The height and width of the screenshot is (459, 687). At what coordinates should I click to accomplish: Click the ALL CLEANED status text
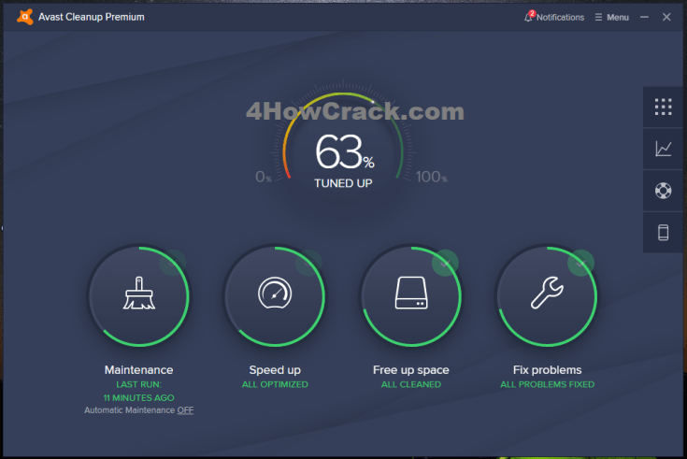pos(411,384)
